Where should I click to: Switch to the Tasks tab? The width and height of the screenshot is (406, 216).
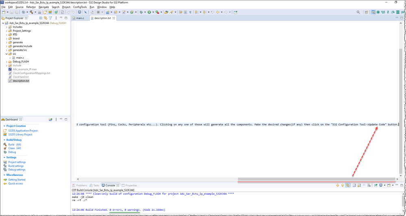94,185
